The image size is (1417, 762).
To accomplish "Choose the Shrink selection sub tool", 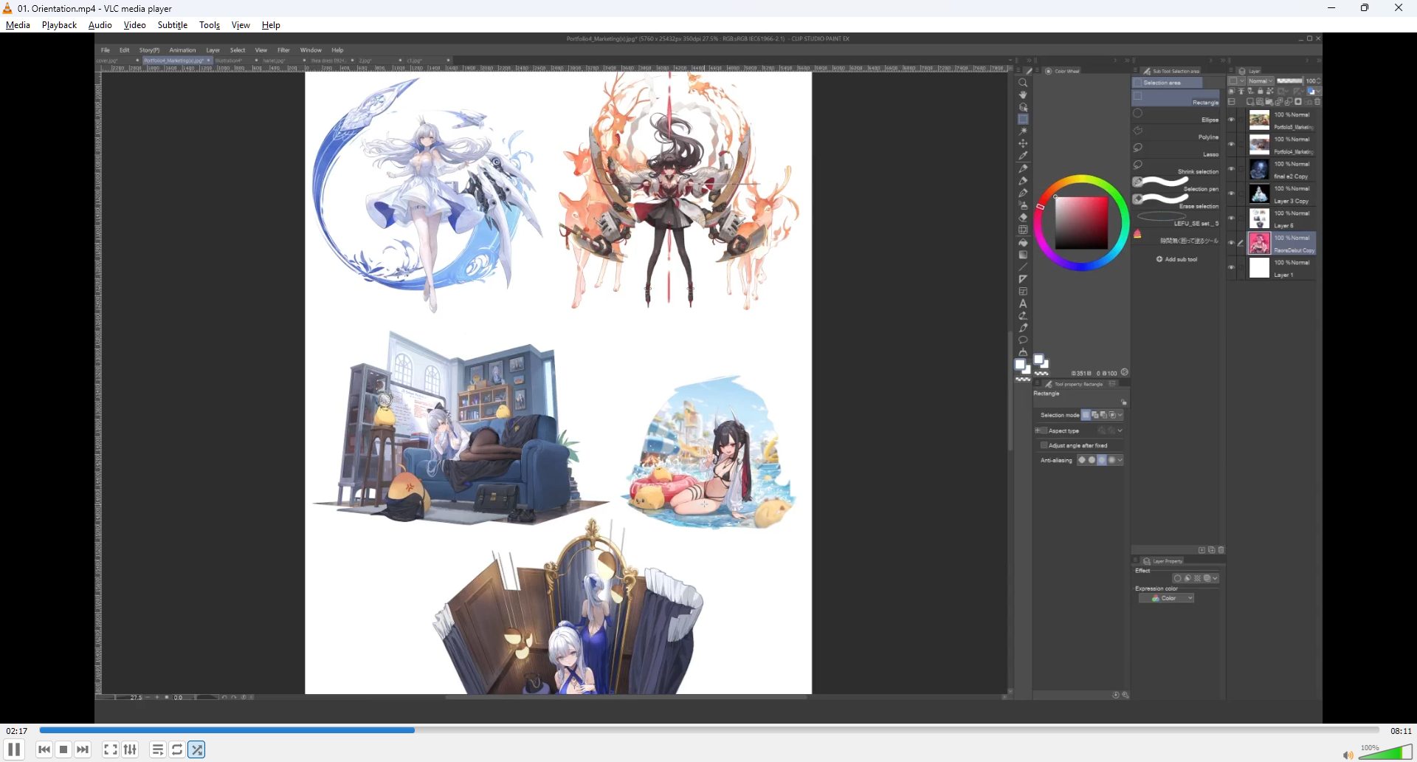I will (x=1176, y=168).
